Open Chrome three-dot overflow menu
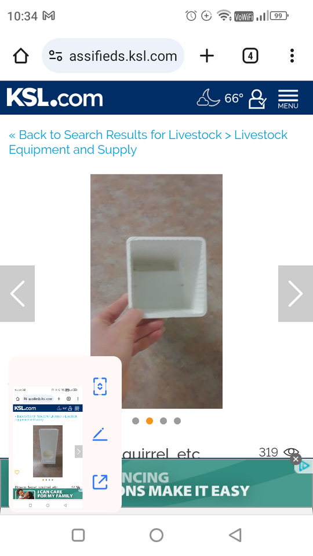The width and height of the screenshot is (313, 556). pyautogui.click(x=292, y=56)
